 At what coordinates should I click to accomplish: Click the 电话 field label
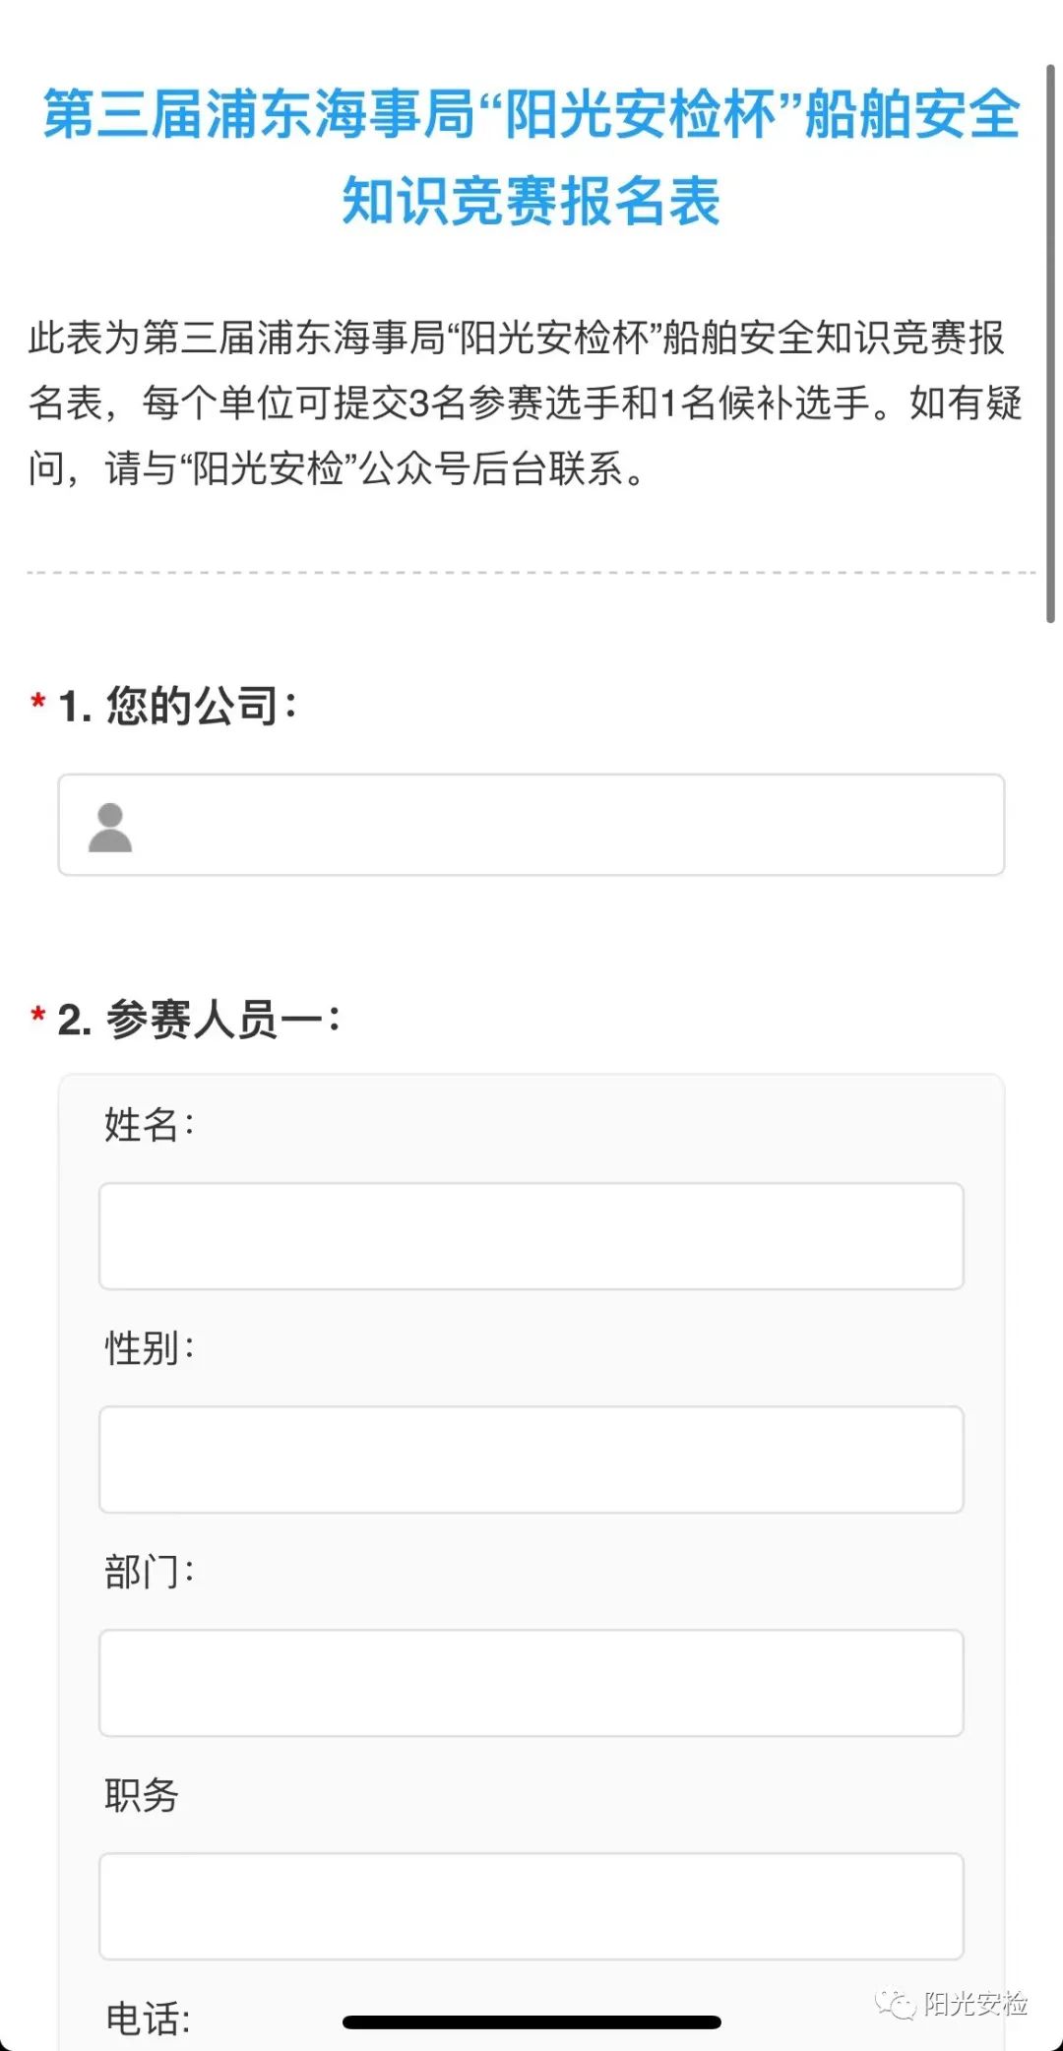tap(148, 2019)
